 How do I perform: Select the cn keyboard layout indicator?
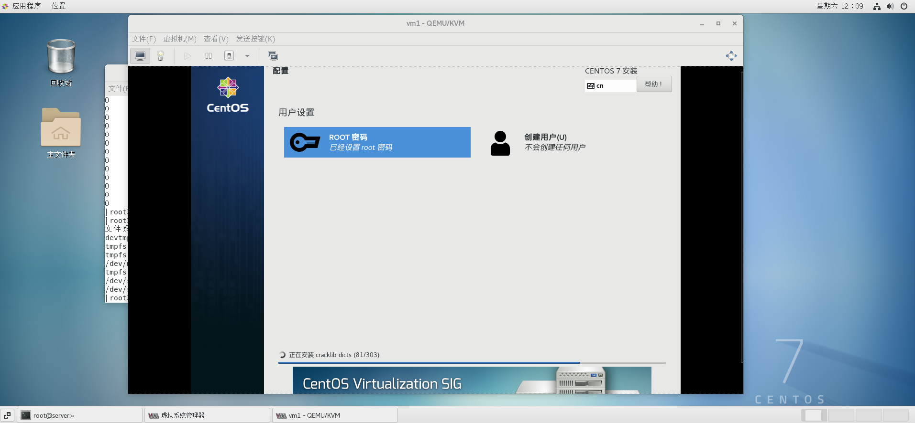[x=610, y=86]
